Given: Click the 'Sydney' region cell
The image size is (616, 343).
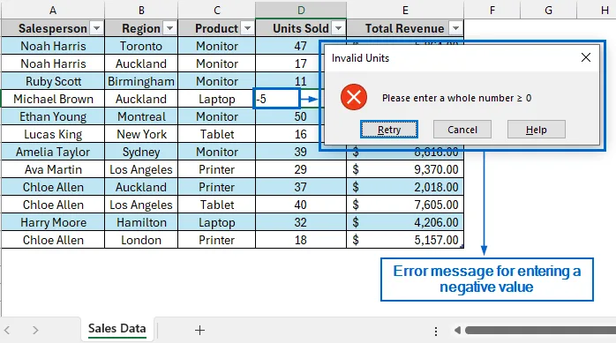Looking at the screenshot, I should [x=141, y=152].
